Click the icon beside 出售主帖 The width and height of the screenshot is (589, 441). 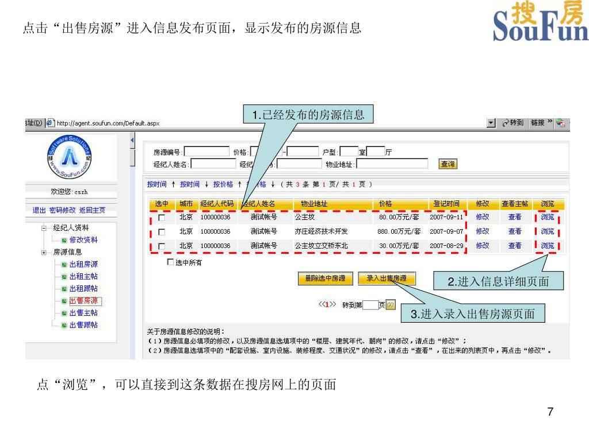(x=64, y=313)
